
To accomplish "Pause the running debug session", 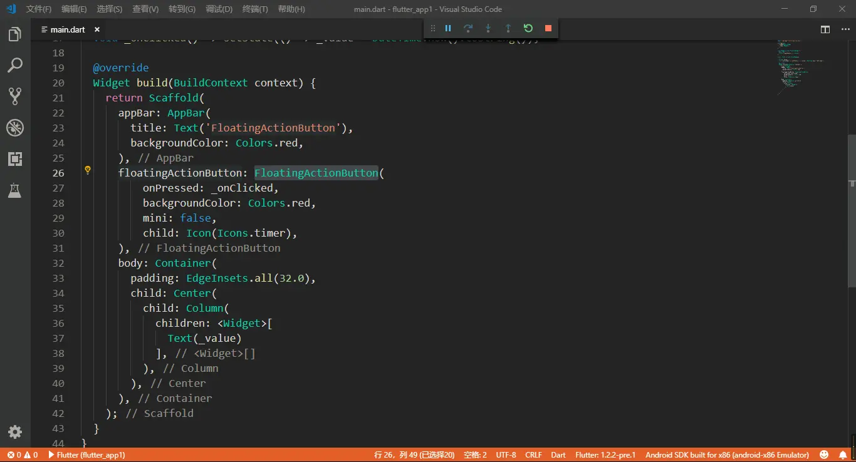I will (x=448, y=28).
